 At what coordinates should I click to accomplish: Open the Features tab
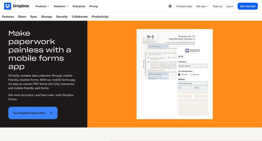tap(8, 17)
